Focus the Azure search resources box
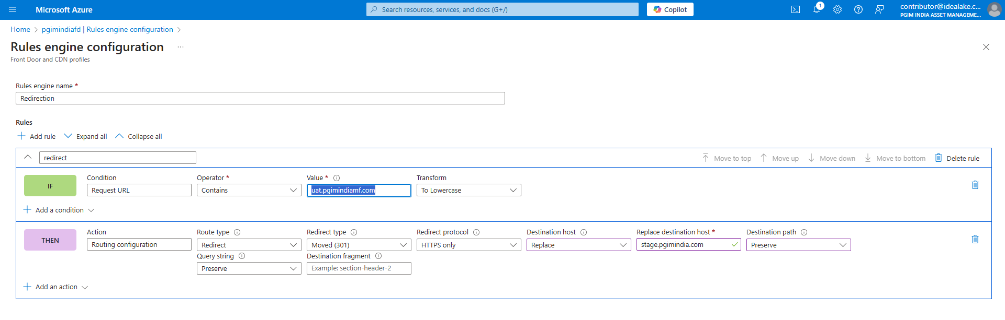The height and width of the screenshot is (320, 1005). pos(502,9)
